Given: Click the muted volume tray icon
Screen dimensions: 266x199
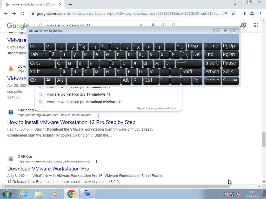Looking at the screenshot, I should (x=238, y=194).
